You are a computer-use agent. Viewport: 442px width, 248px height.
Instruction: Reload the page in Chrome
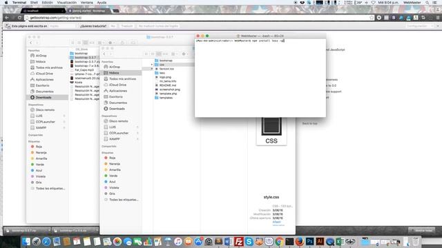[19, 17]
